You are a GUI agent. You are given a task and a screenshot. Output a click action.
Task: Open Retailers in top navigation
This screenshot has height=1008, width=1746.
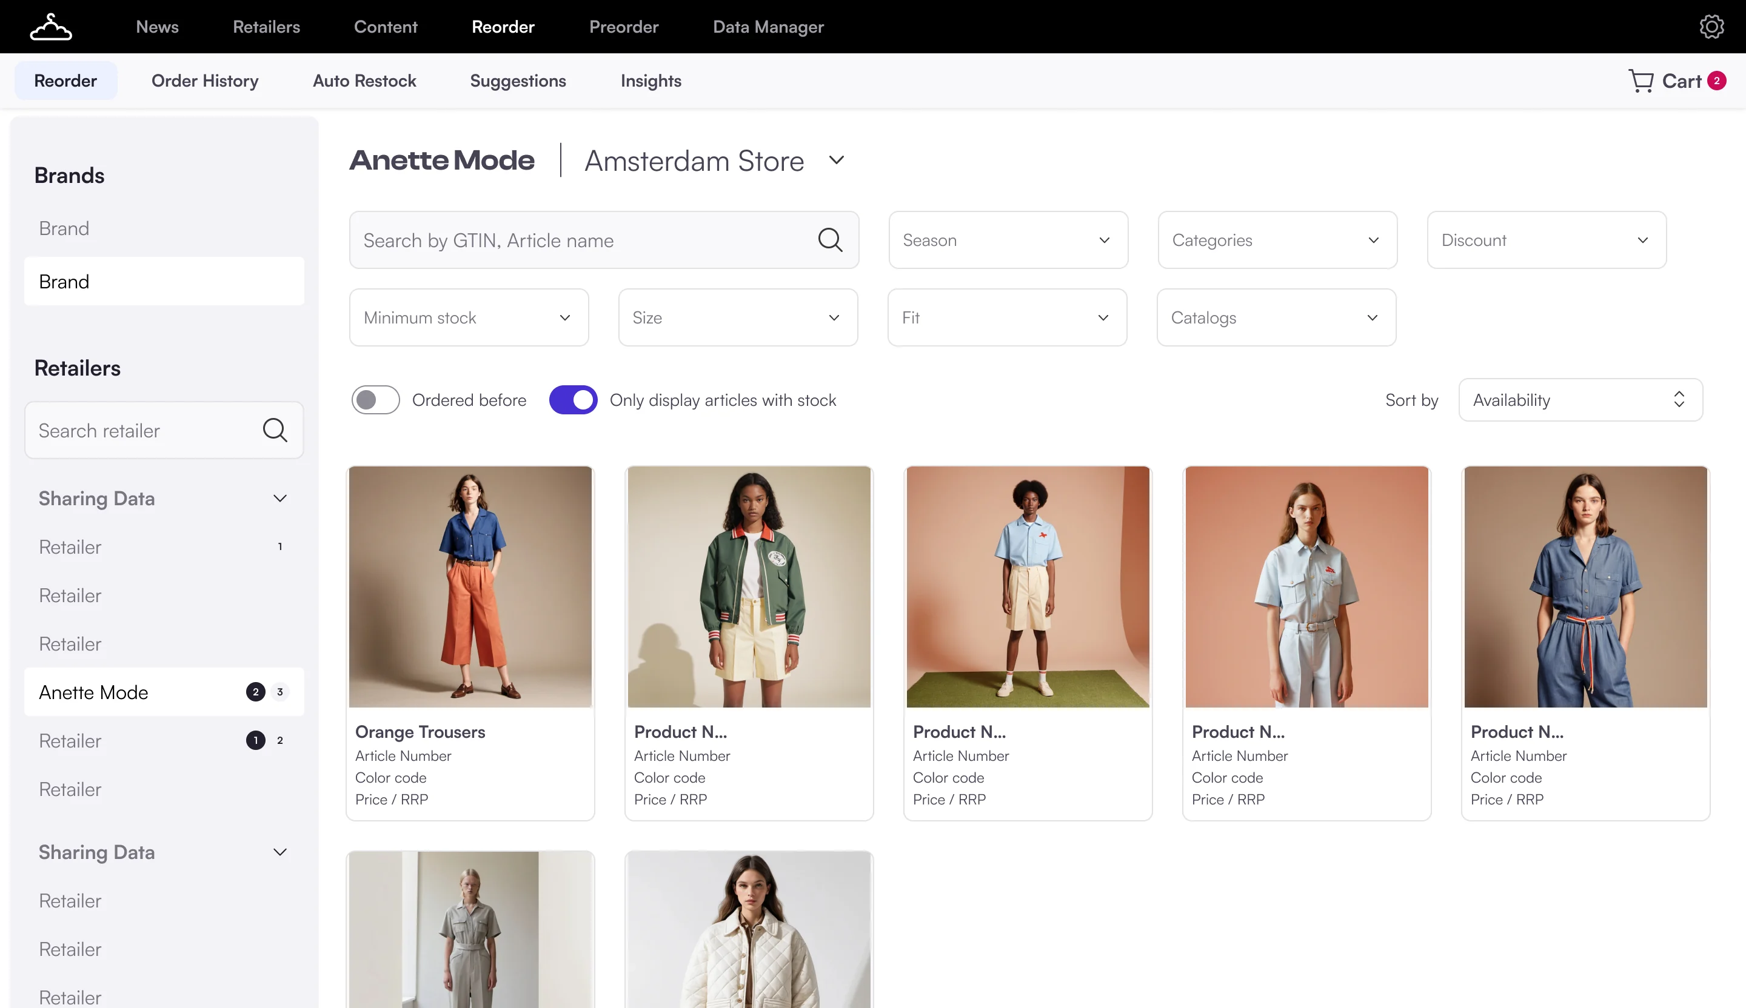266,27
